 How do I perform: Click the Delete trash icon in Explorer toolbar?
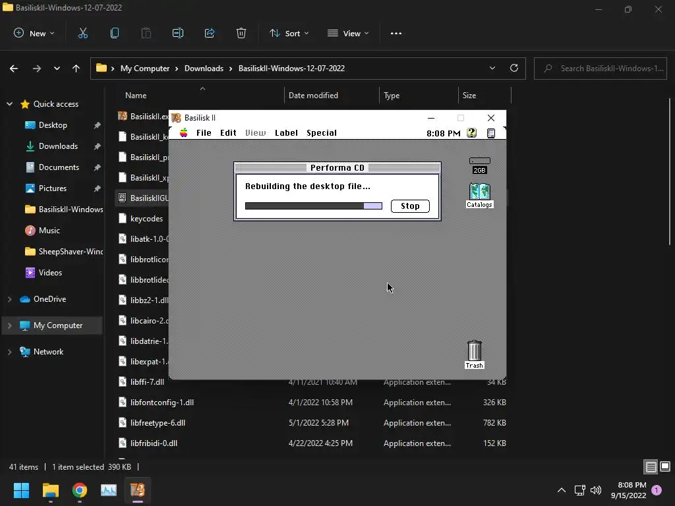(241, 33)
